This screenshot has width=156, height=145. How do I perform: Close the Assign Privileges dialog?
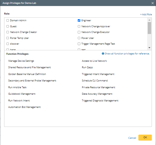pos(152,3)
